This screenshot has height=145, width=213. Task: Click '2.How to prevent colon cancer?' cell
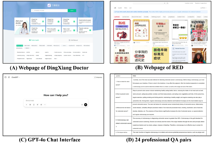[x=123, y=96]
